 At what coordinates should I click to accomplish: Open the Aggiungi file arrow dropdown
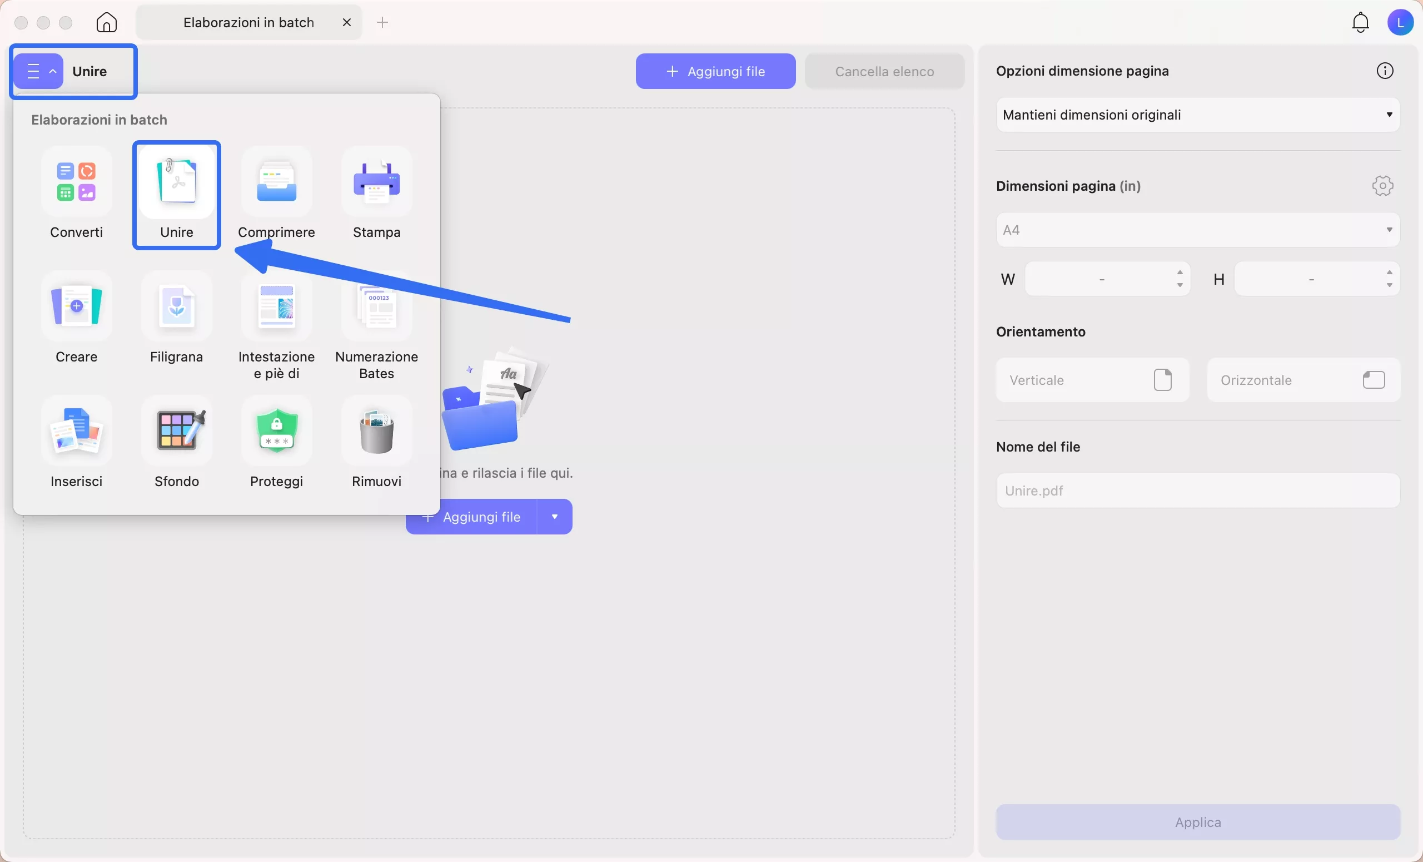(554, 517)
